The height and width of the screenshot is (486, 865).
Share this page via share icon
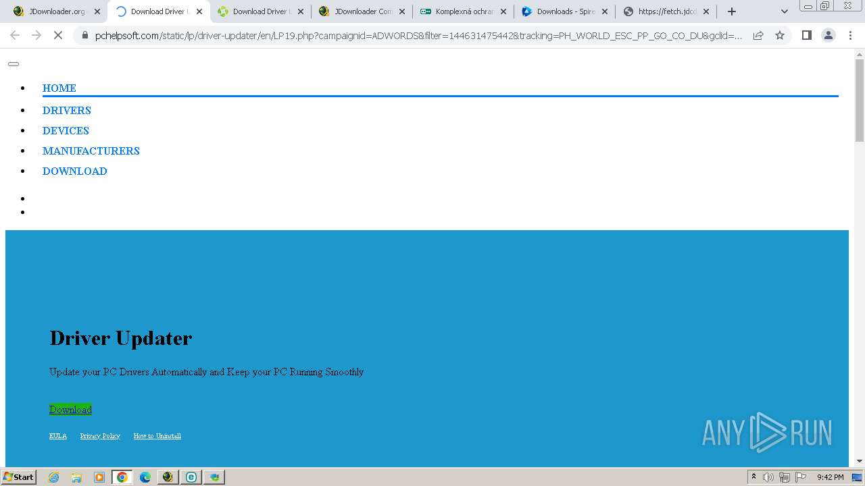[758, 35]
